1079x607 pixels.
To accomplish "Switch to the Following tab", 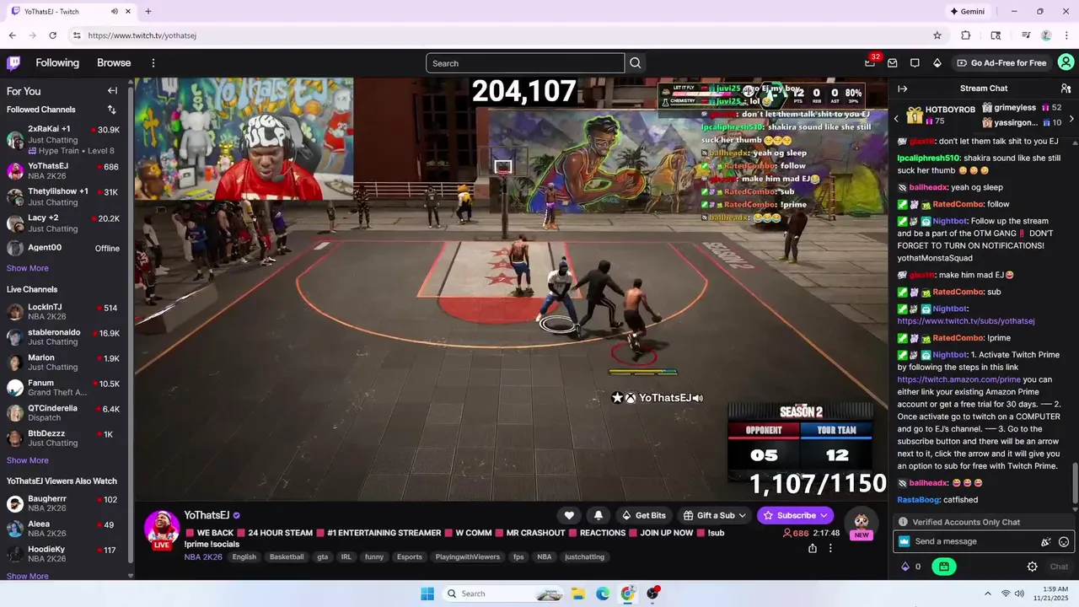I will point(57,63).
